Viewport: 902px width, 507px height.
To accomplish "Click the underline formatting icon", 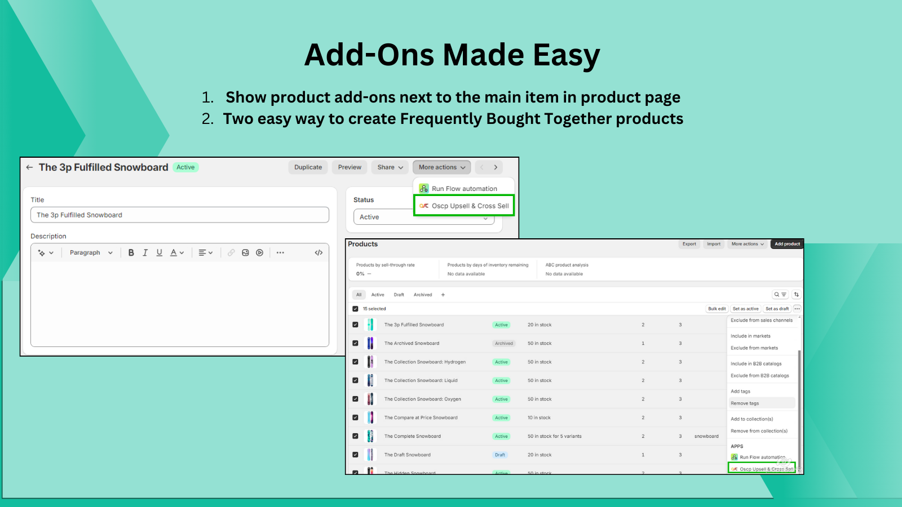I will click(160, 253).
